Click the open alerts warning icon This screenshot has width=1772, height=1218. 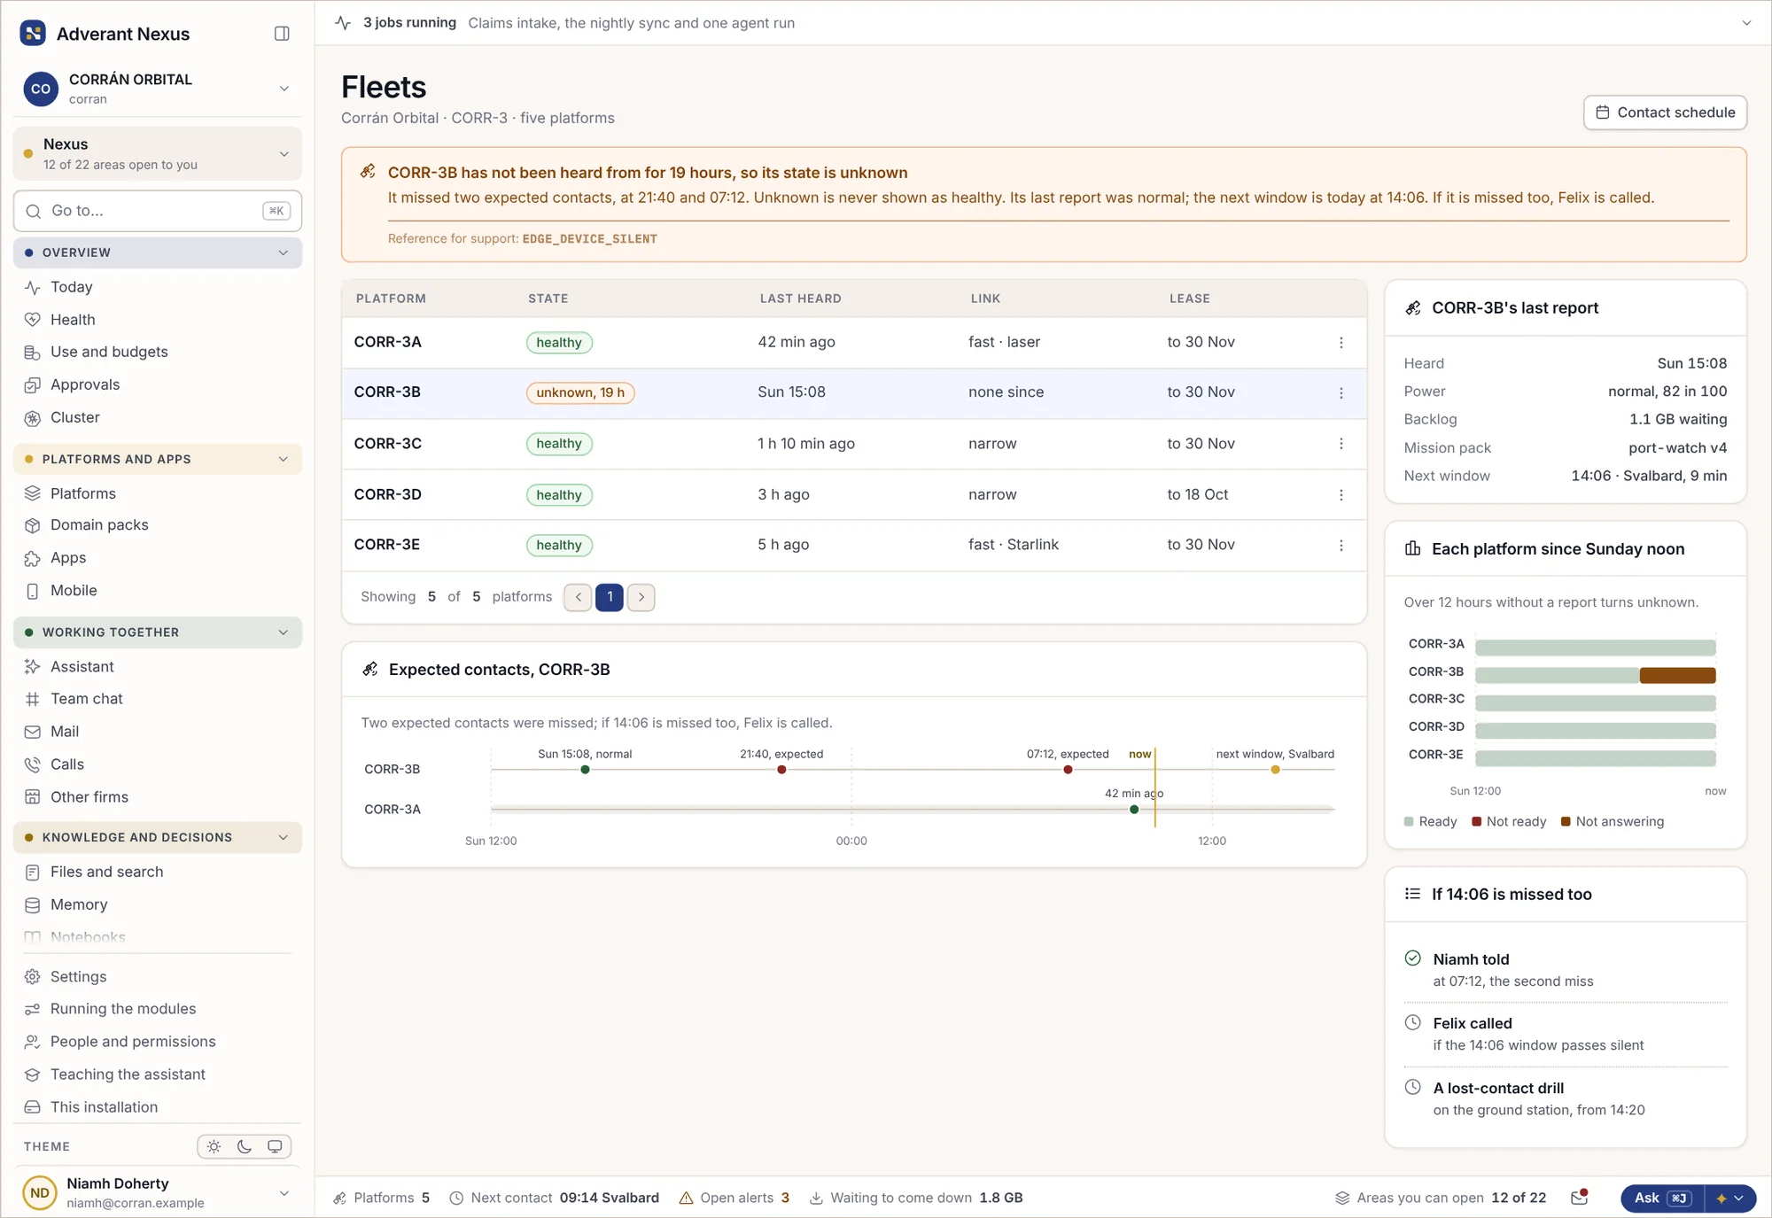(686, 1198)
